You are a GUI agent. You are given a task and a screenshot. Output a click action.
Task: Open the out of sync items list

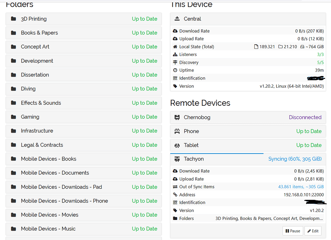pyautogui.click(x=301, y=187)
